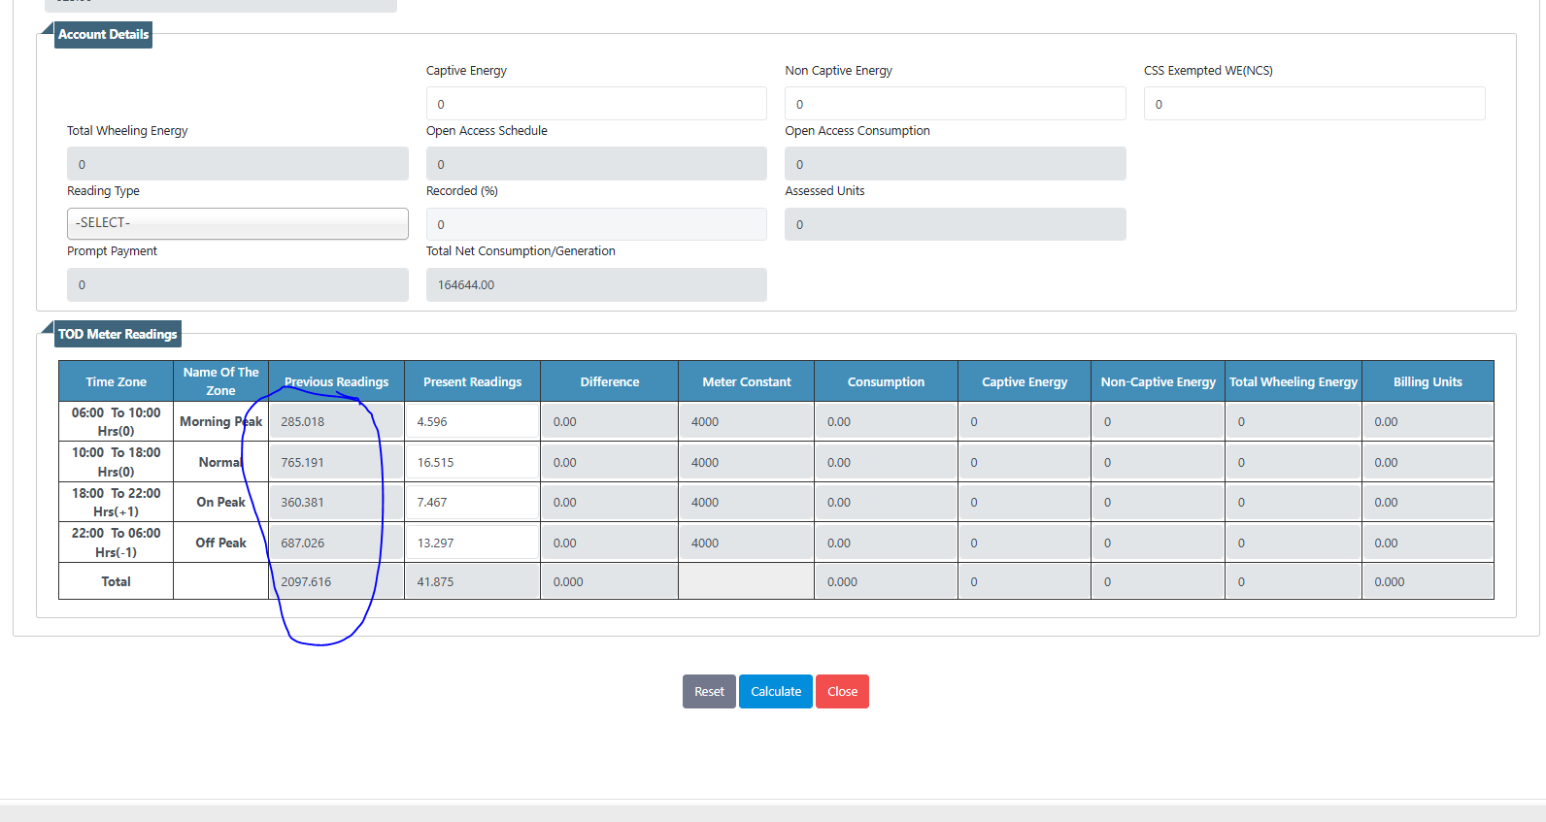Click the Previous Readings column header
The width and height of the screenshot is (1546, 822).
point(336,381)
